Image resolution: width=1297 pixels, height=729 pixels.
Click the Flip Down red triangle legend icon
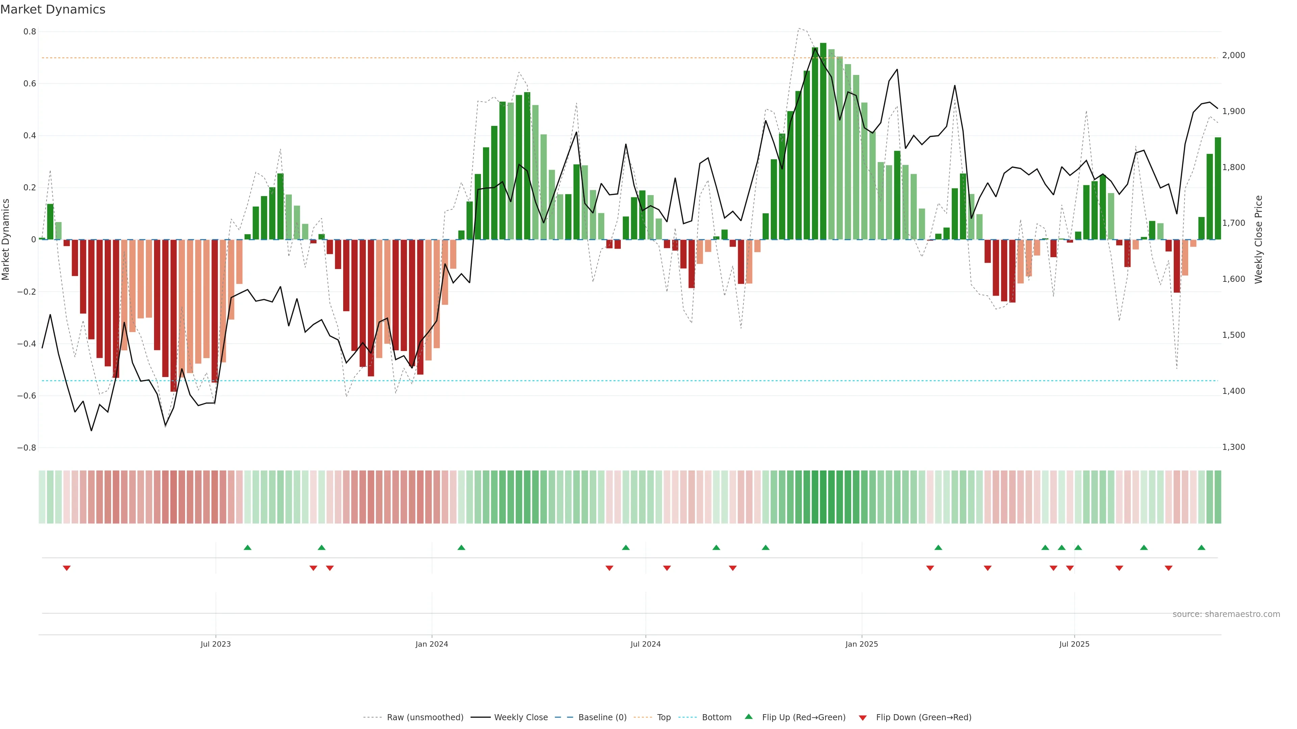coord(863,718)
